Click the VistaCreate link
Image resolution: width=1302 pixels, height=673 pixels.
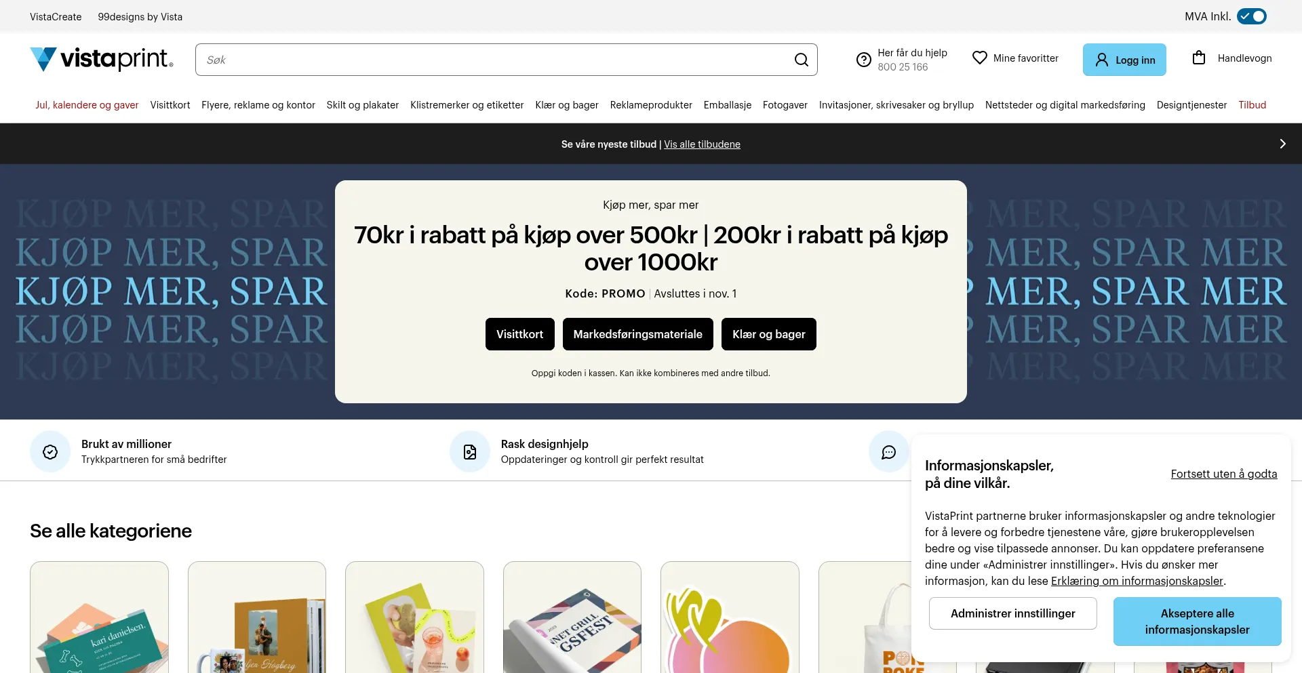56,17
